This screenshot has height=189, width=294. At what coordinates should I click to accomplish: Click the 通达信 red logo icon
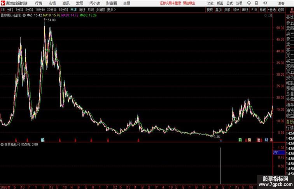click(3, 3)
